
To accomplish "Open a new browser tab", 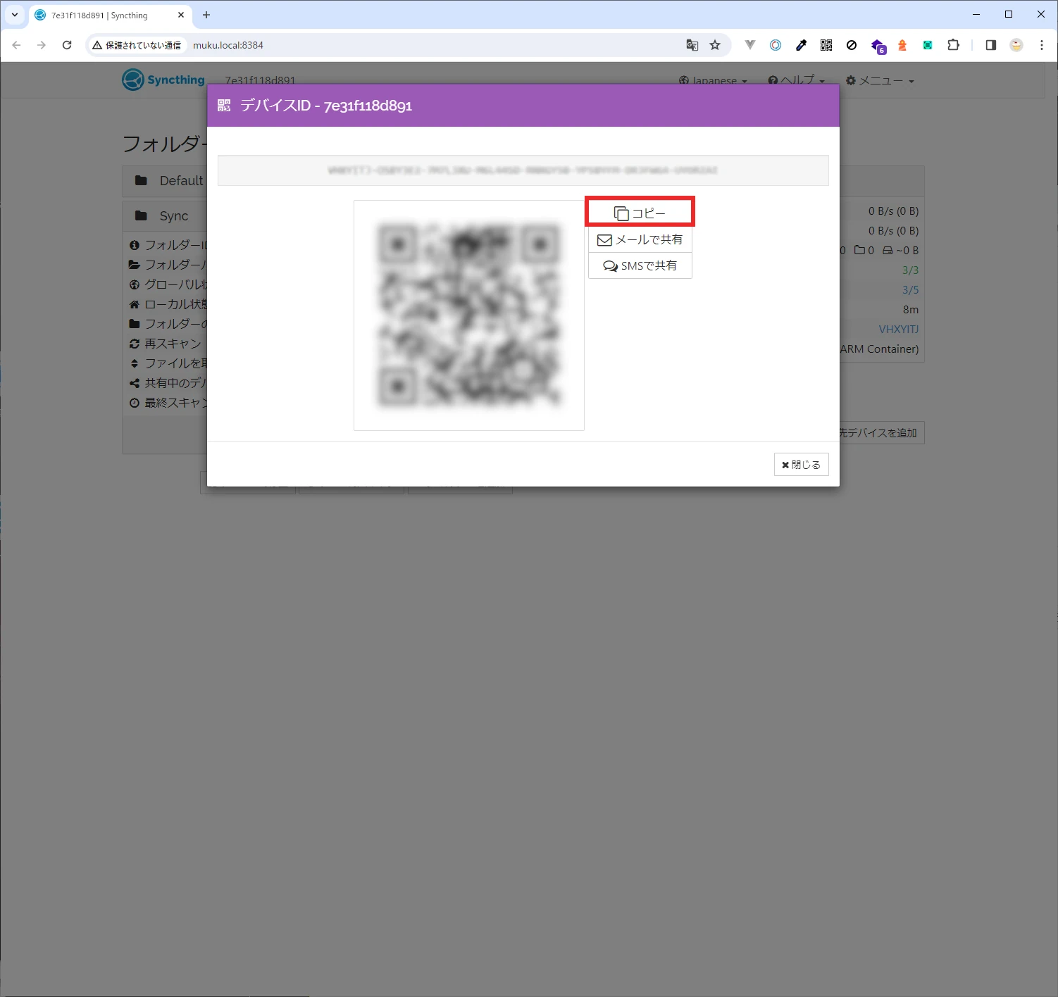I will click(206, 15).
